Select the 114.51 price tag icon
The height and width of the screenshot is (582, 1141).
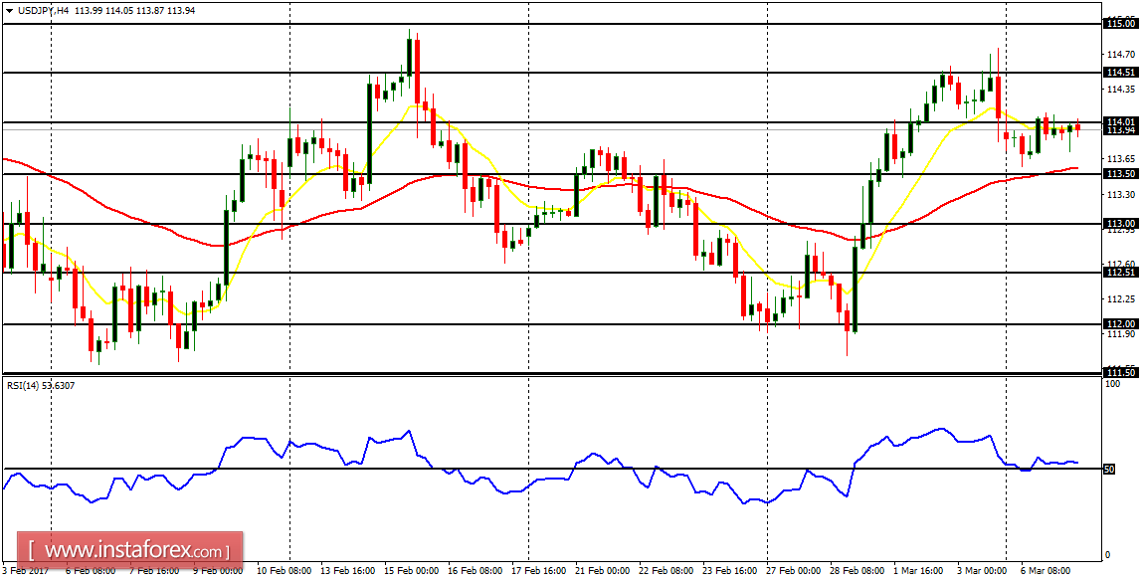click(x=1121, y=73)
